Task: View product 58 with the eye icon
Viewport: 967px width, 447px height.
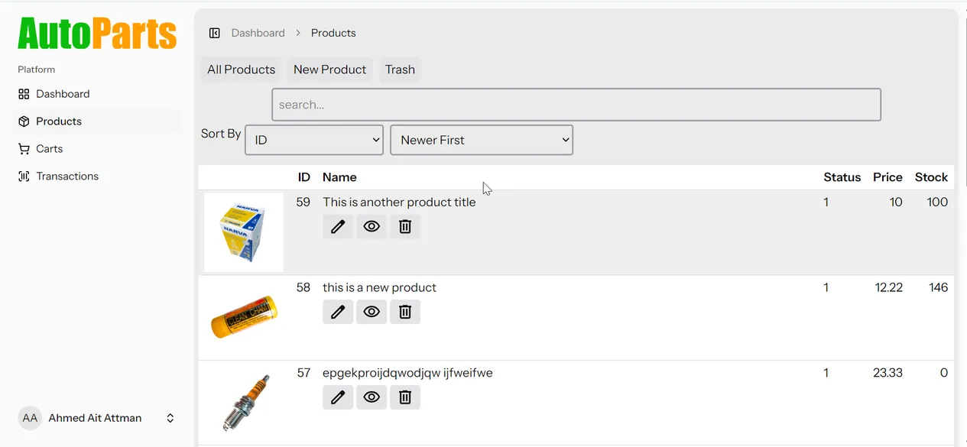Action: 372,312
